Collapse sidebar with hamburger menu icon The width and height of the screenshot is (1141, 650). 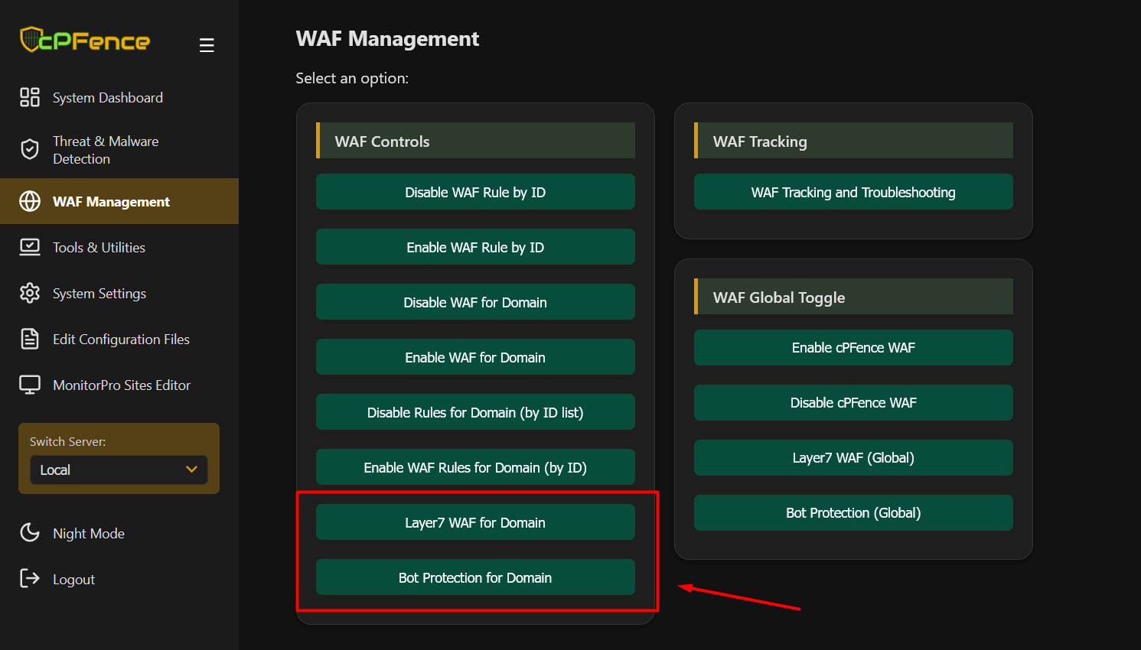207,46
